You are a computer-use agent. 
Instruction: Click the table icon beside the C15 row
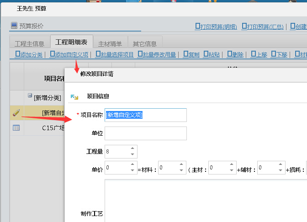16,128
